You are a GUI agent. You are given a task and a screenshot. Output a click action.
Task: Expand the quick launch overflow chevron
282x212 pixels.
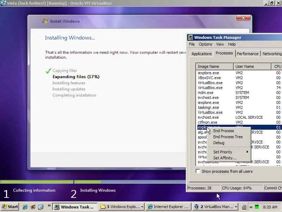pos(49,206)
